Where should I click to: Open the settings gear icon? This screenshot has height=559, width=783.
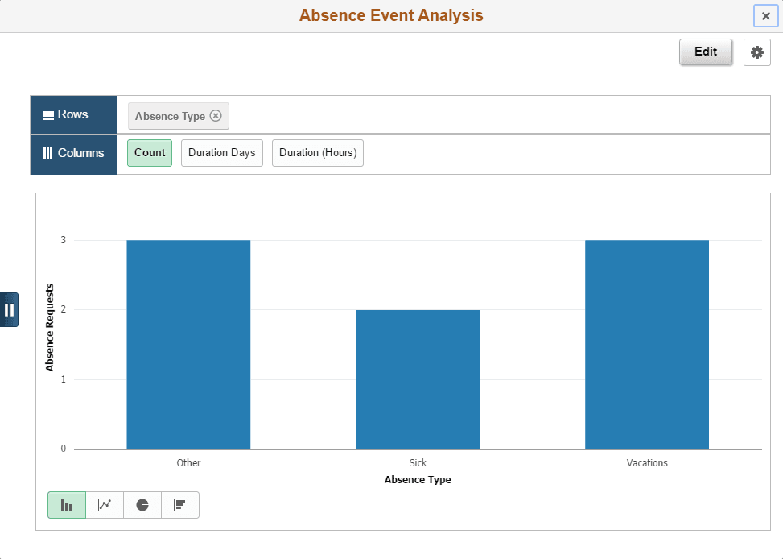(756, 52)
